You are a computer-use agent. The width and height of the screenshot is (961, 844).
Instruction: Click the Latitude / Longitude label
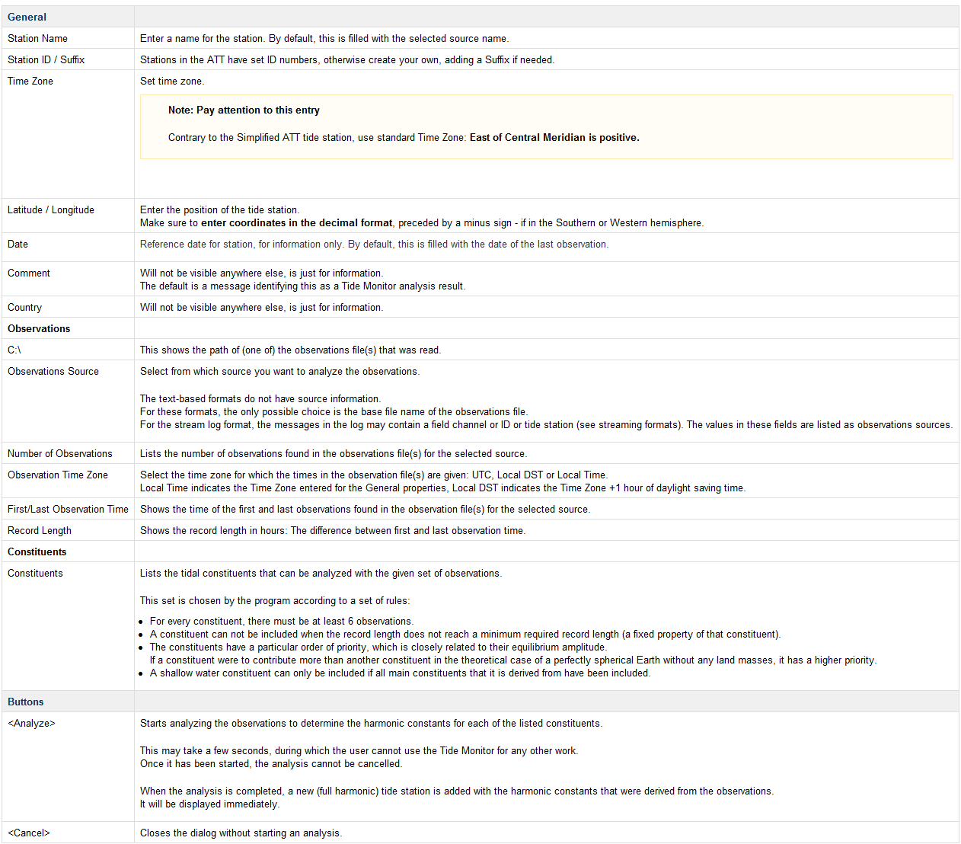(51, 209)
